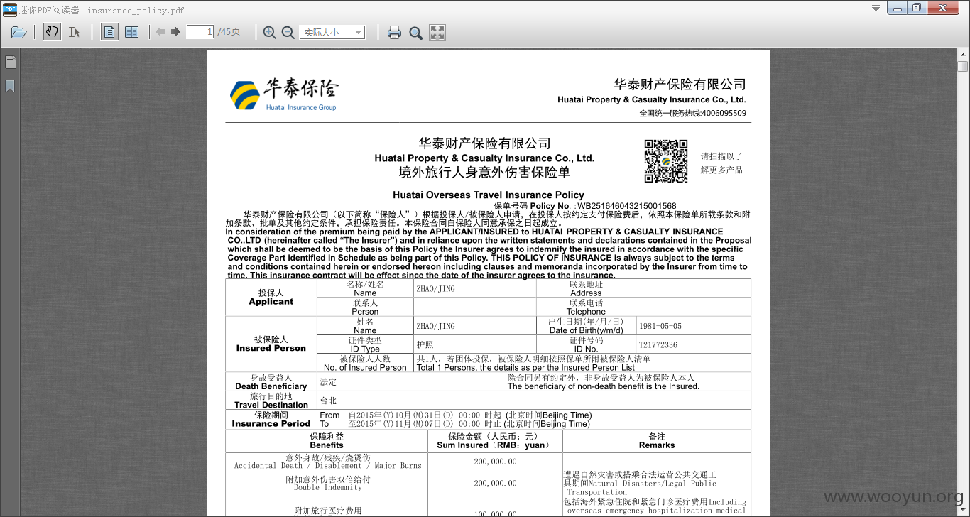Click the 'Applicant' row label
Viewport: 970px width, 517px height.
coord(271,301)
